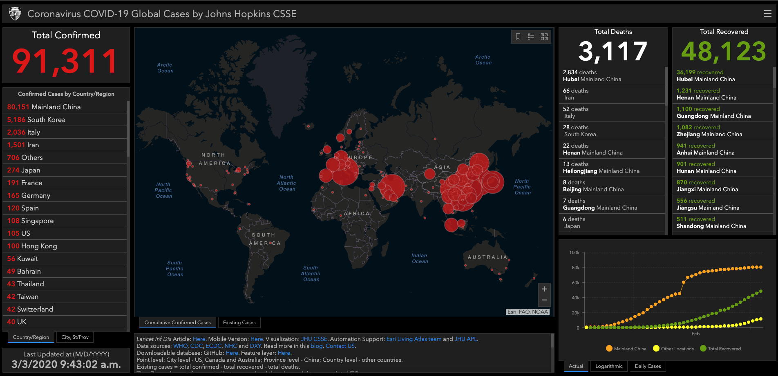Select the City, St/Prov tab
The height and width of the screenshot is (376, 778).
(x=75, y=337)
